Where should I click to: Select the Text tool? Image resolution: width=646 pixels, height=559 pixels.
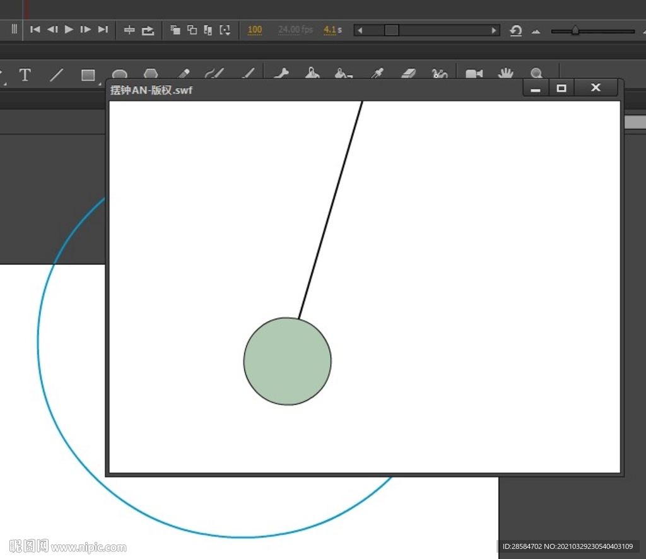click(x=25, y=75)
